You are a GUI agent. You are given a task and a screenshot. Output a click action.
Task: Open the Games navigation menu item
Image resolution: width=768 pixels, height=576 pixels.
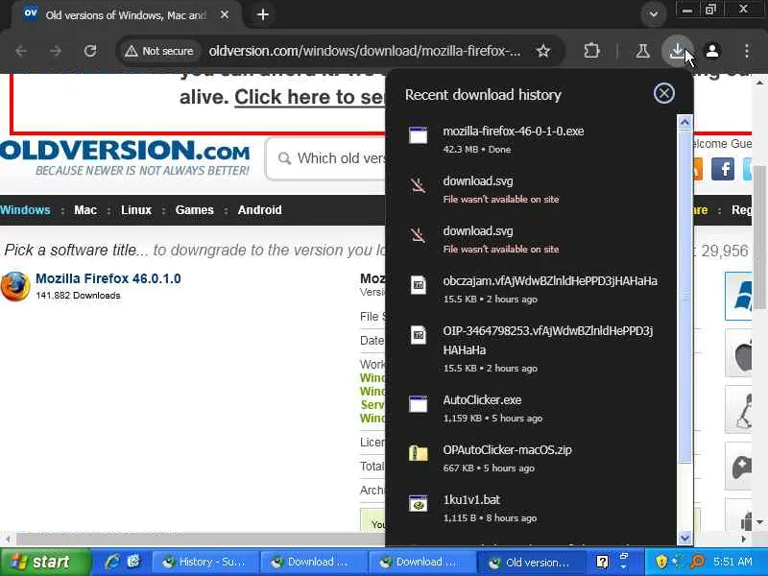coord(195,210)
